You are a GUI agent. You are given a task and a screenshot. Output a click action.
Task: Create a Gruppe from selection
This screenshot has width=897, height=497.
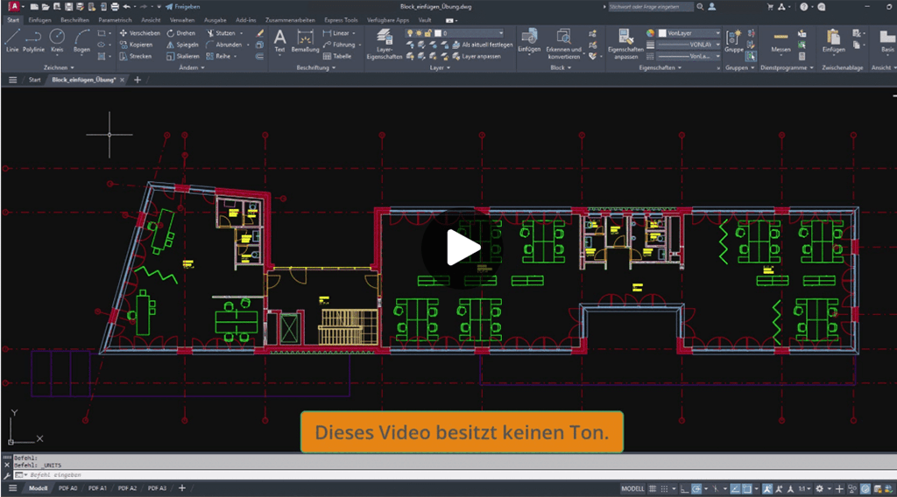tap(733, 40)
